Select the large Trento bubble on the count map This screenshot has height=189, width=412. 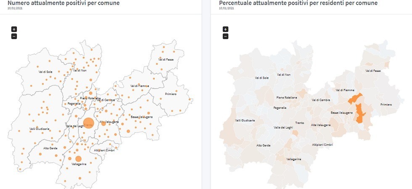[88, 123]
